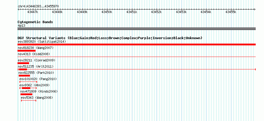Open the esv5343 (Wang2008) variant label

click(x=37, y=98)
